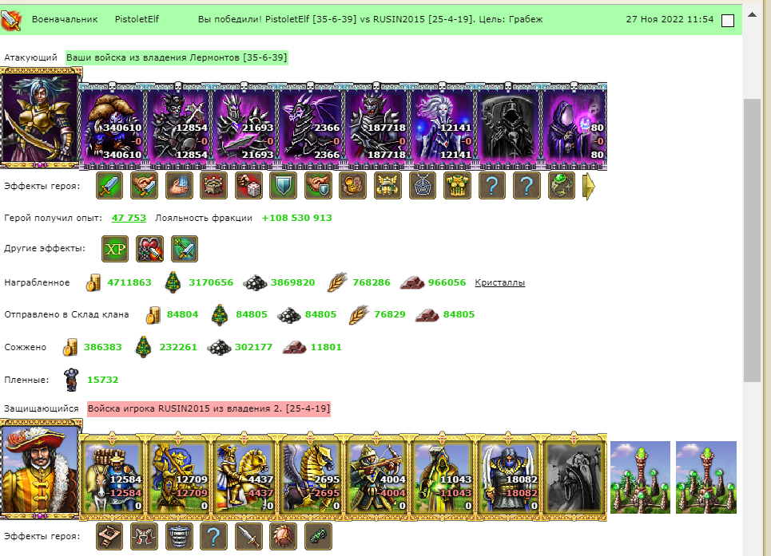771x556 pixels.
Task: Click the green sword attacker hero effect icon
Action: pos(109,186)
